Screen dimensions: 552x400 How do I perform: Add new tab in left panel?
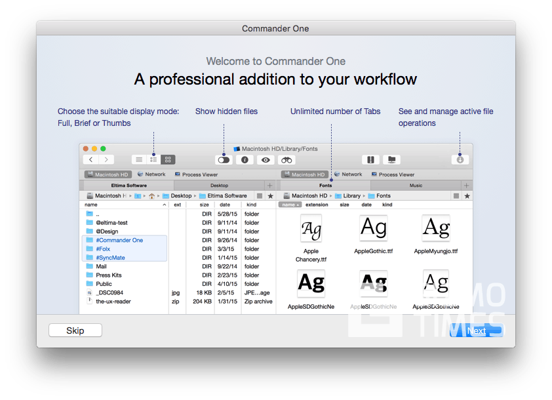(x=270, y=185)
